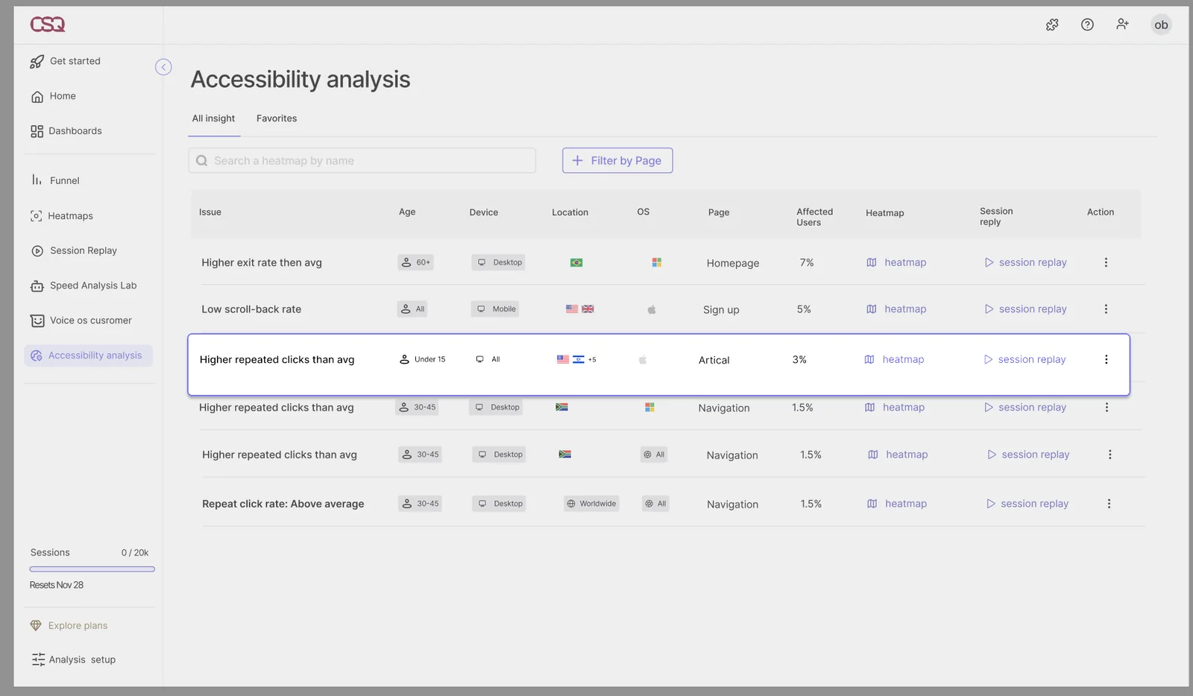This screenshot has width=1193, height=696.
Task: Open the heatmap link for the Sign up row
Action: (897, 309)
